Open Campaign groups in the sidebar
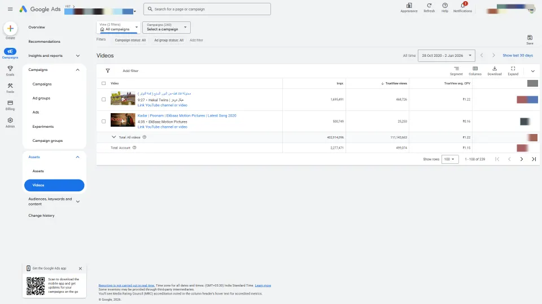The image size is (542, 304). point(47,141)
